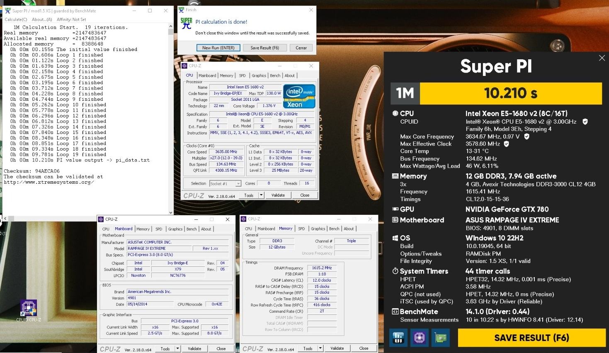Click the CPU section icon in BenchMate

click(x=395, y=113)
